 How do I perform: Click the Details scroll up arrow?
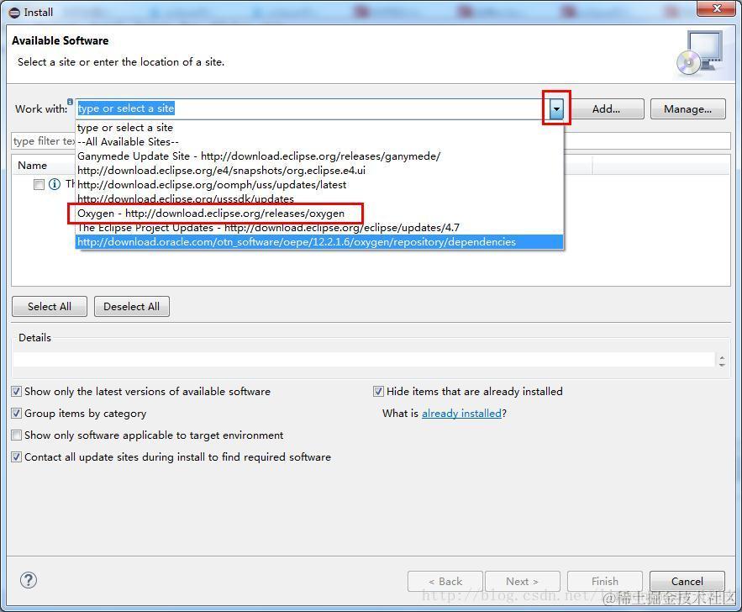722,357
